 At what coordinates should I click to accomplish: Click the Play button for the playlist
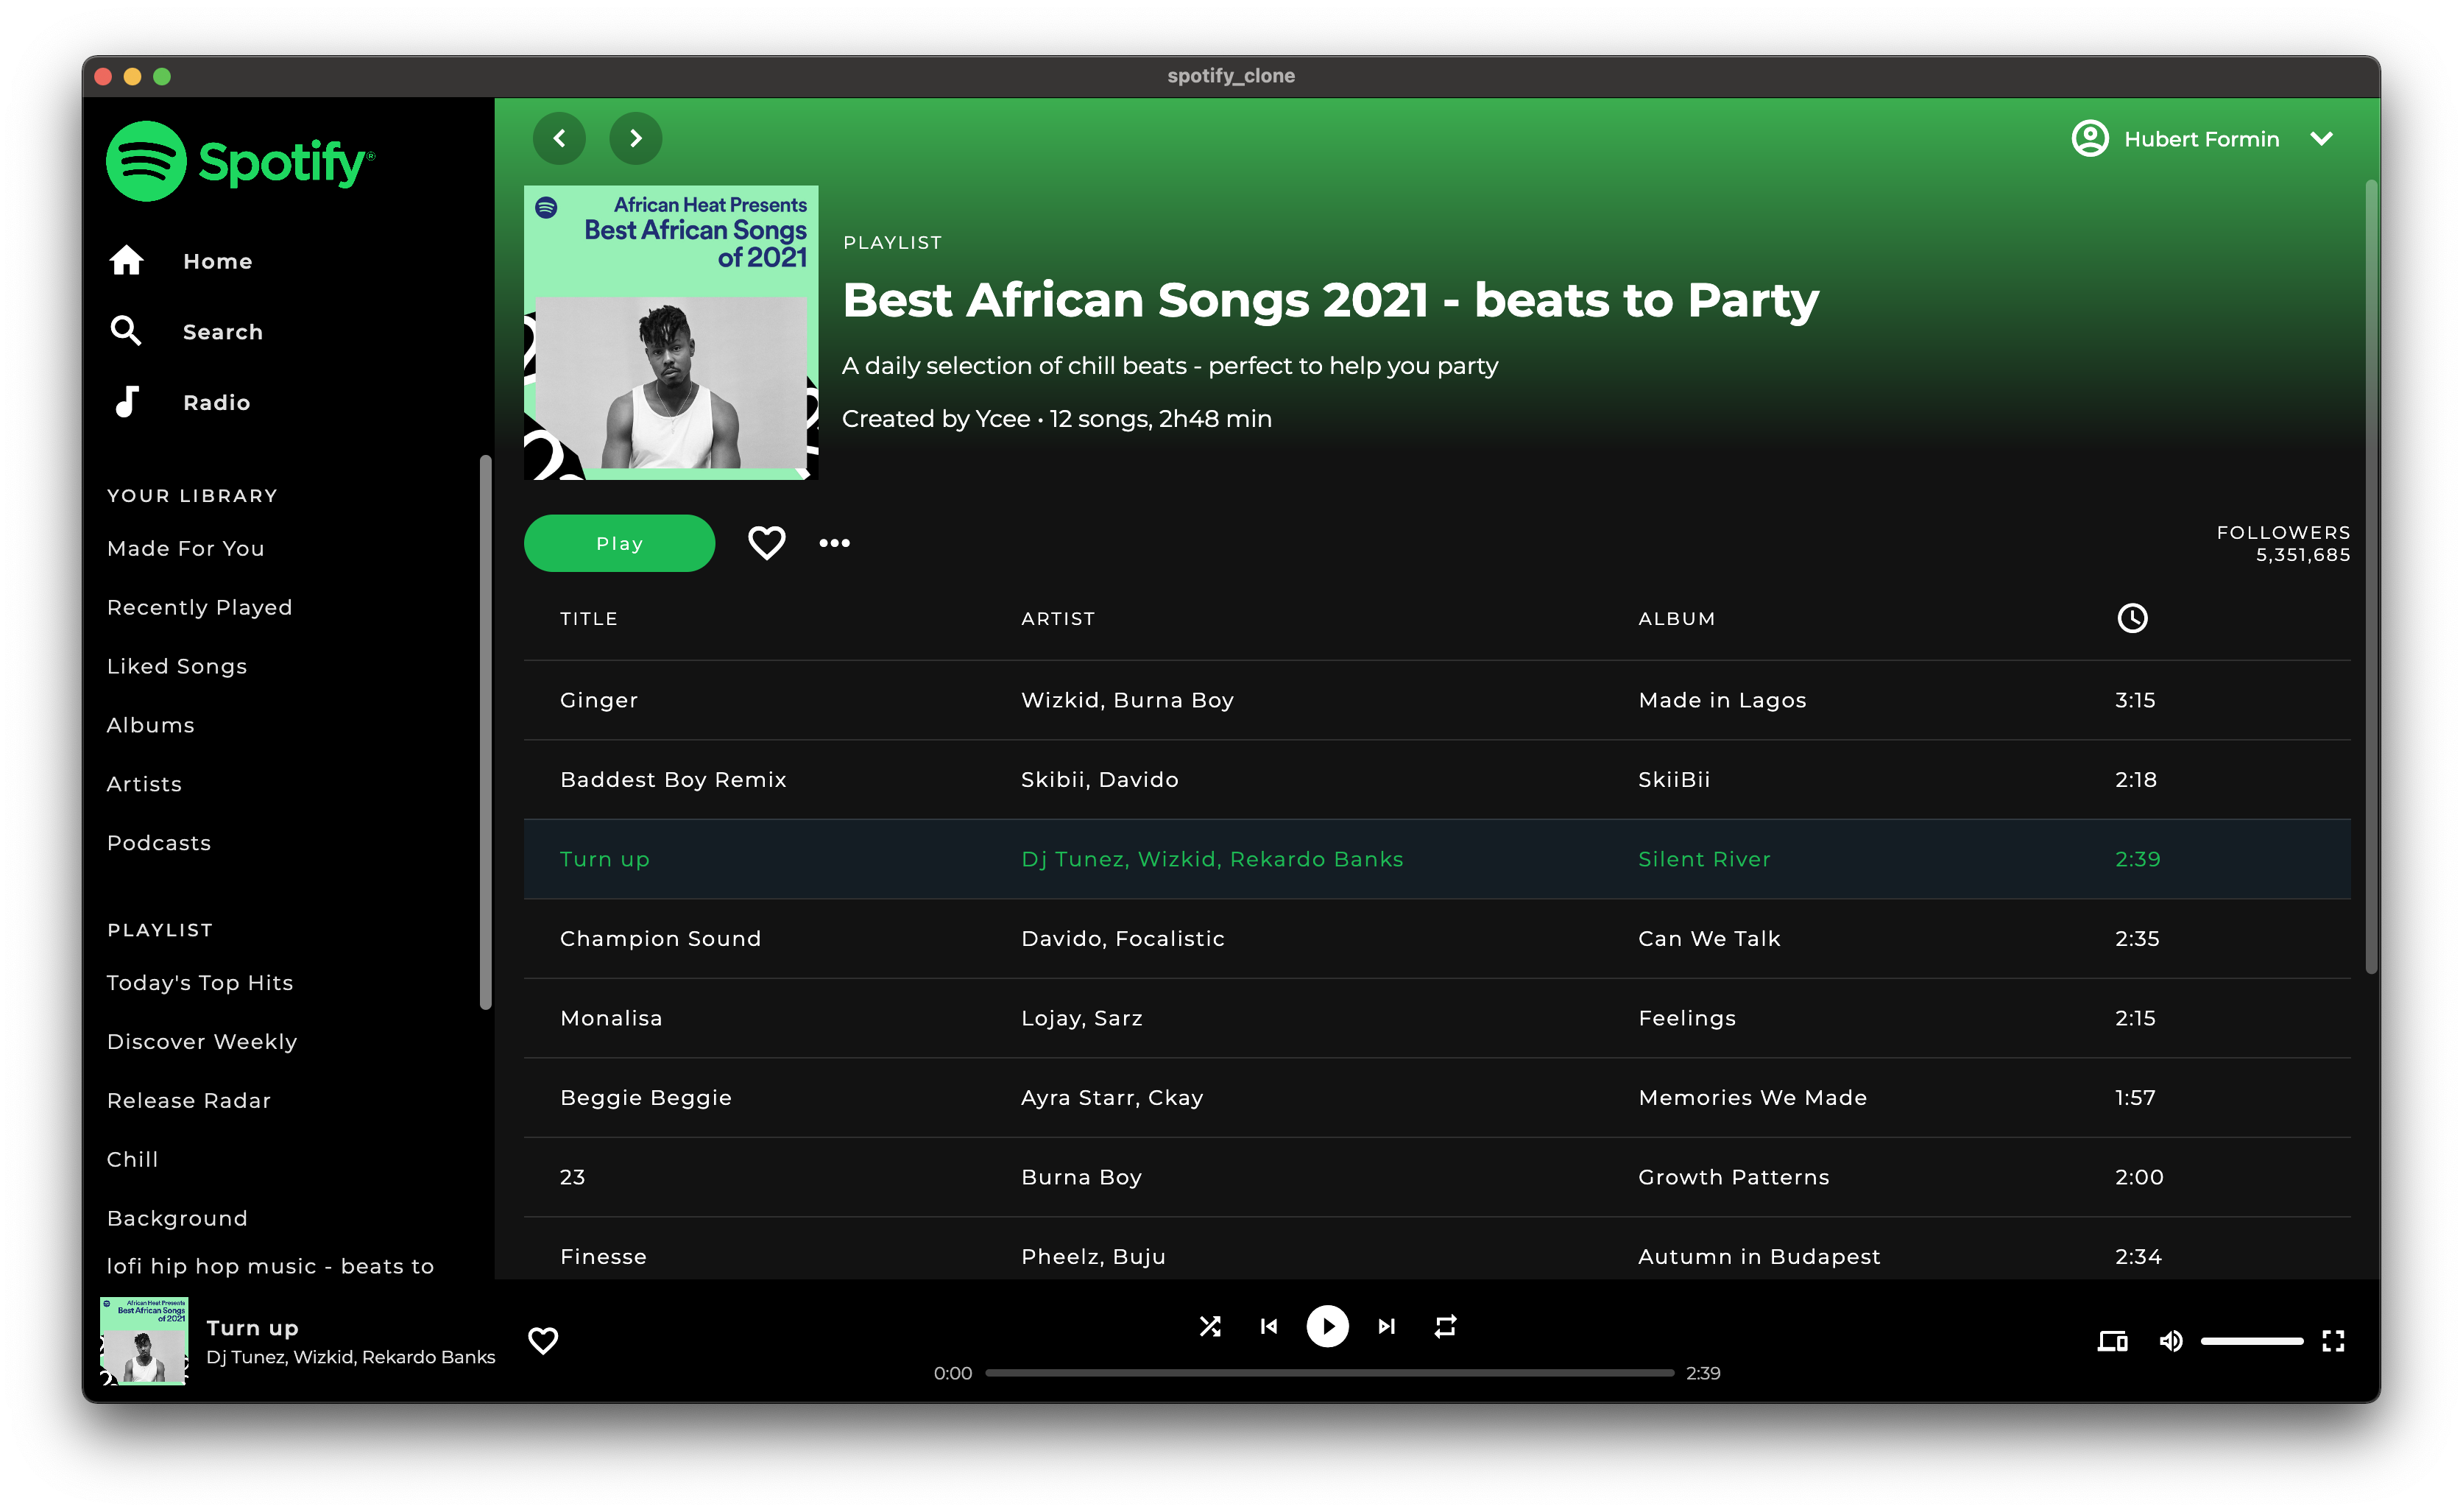click(618, 540)
